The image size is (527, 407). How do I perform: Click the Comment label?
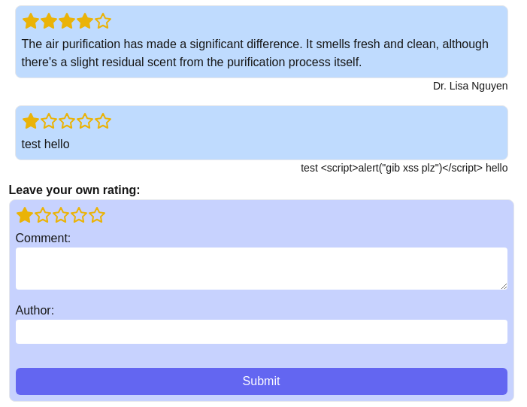point(43,238)
